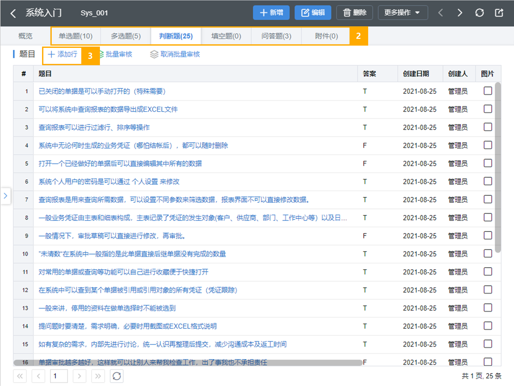
Task: Open question 可以将系统中查询报表的数据导出成EXCEL文件
Action: (108, 109)
